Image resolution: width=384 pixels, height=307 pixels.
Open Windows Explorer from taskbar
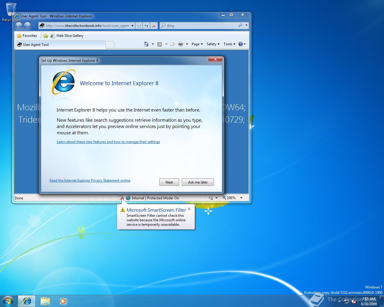(45, 301)
